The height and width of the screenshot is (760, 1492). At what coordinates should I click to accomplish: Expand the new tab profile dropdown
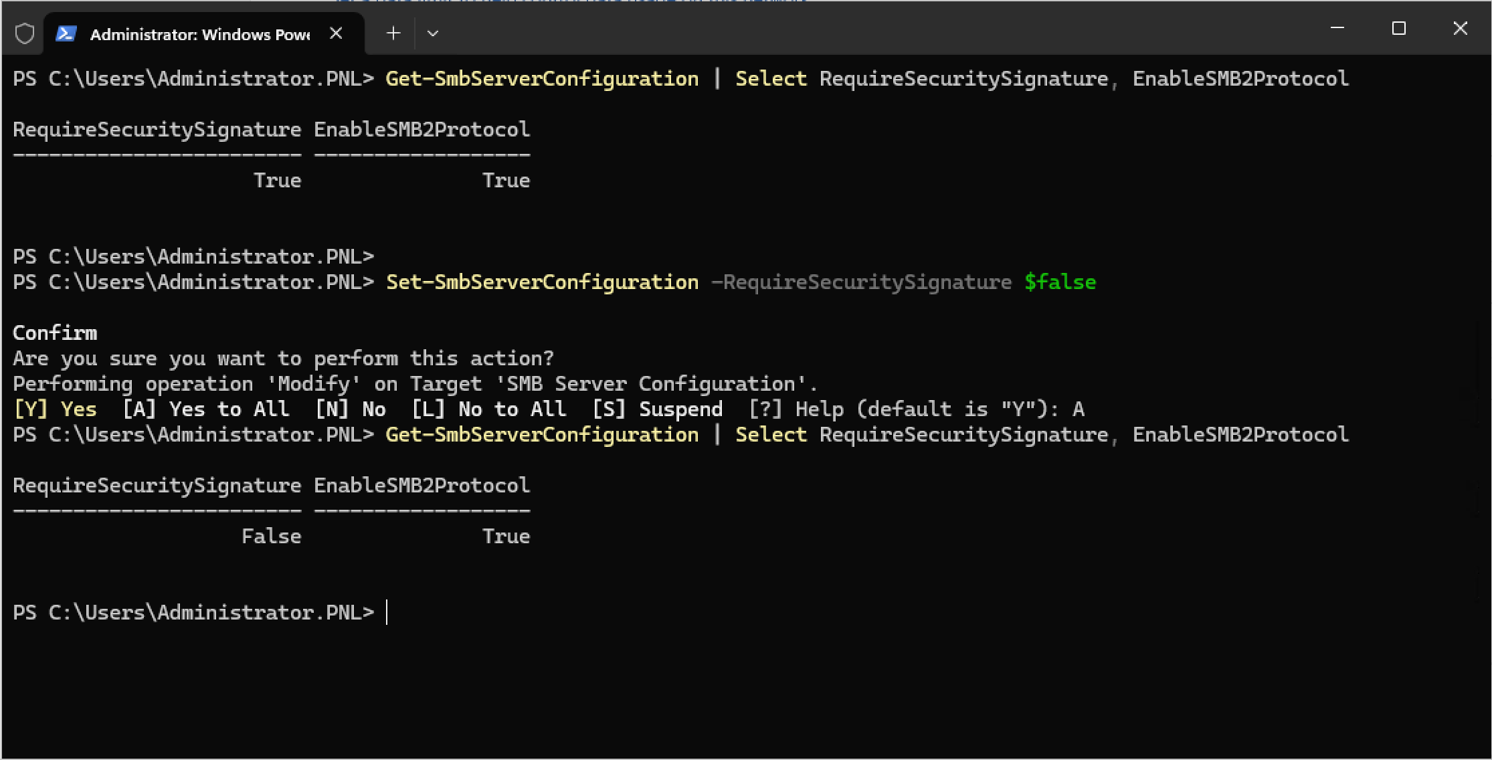[433, 33]
